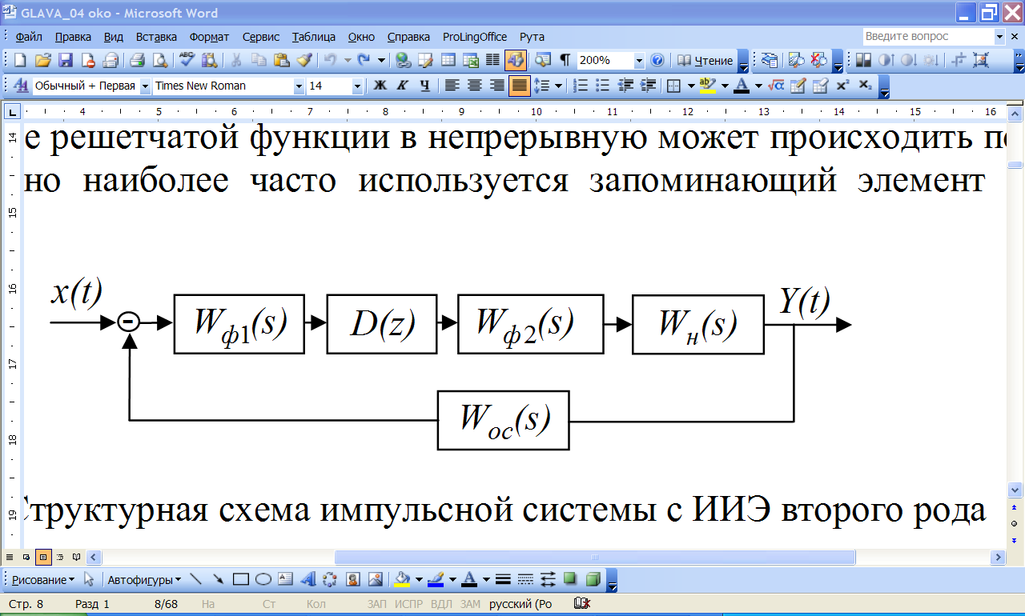The image size is (1025, 616).
Task: Apply the font color on Formatting toolbar
Action: click(742, 86)
